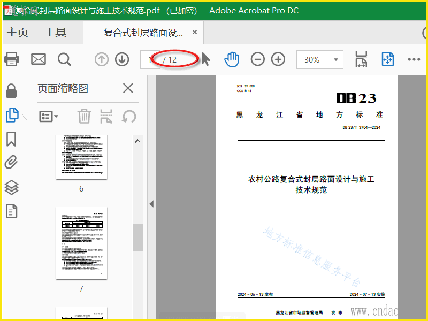Collapse the navigation pane arrow
Screen dimensions: 428x321
point(151,204)
